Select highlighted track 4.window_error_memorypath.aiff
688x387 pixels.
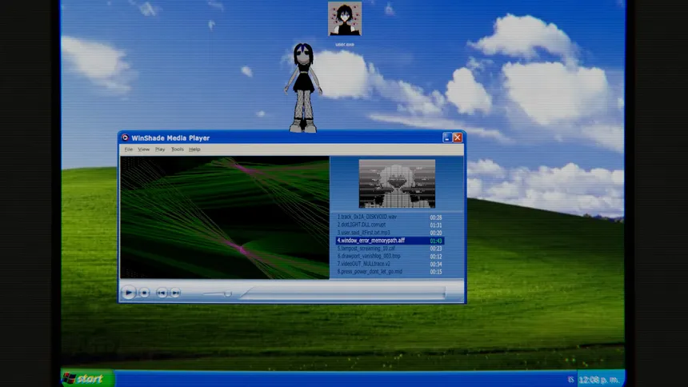[390, 241]
